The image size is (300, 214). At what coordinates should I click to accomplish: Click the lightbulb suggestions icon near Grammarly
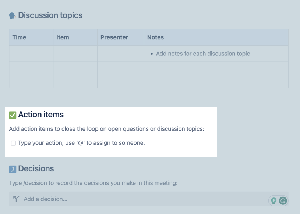274,201
